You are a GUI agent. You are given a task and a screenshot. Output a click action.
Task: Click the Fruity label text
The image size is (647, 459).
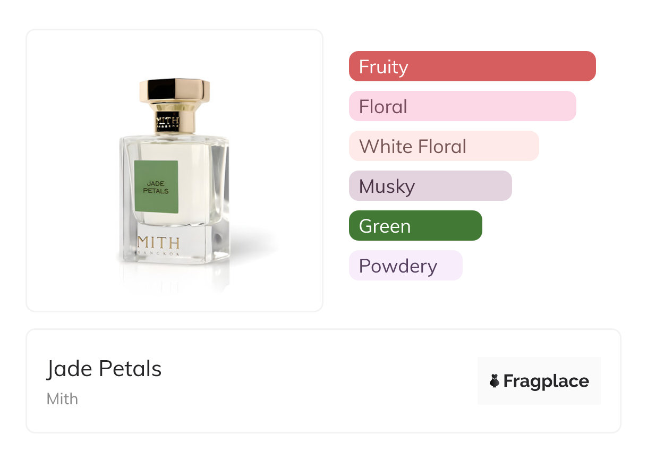tap(384, 67)
